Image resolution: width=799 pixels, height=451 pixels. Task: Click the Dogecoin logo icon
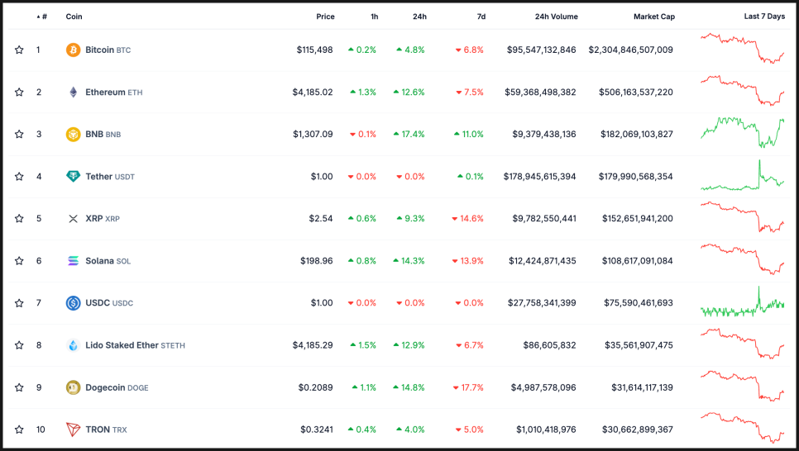click(73, 387)
